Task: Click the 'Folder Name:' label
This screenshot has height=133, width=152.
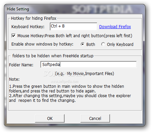Action: (x=21, y=65)
